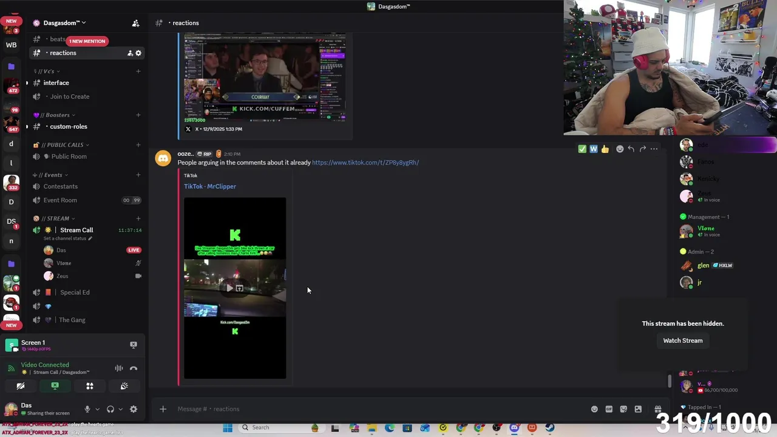Open Windows Start menu

pyautogui.click(x=228, y=428)
